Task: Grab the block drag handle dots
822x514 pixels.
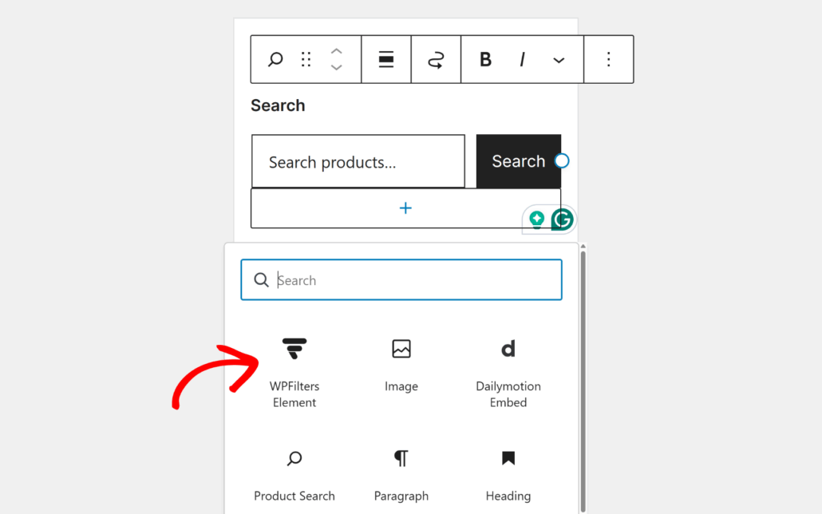Action: pyautogui.click(x=305, y=59)
